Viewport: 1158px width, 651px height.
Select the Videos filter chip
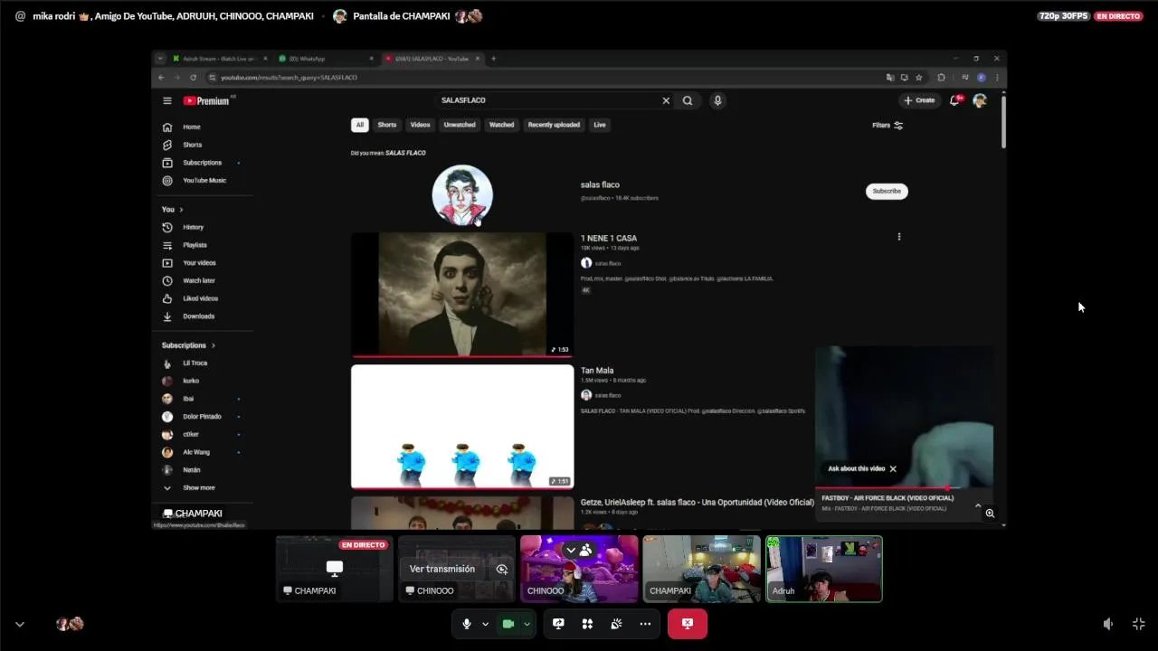[x=421, y=125]
